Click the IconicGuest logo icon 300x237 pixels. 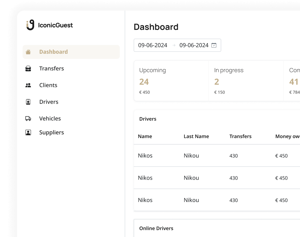pos(30,25)
